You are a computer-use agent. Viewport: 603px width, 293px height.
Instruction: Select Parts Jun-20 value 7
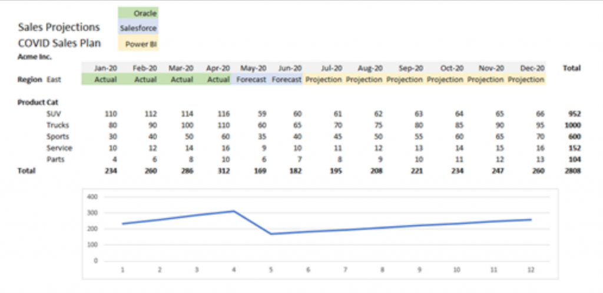tap(300, 159)
